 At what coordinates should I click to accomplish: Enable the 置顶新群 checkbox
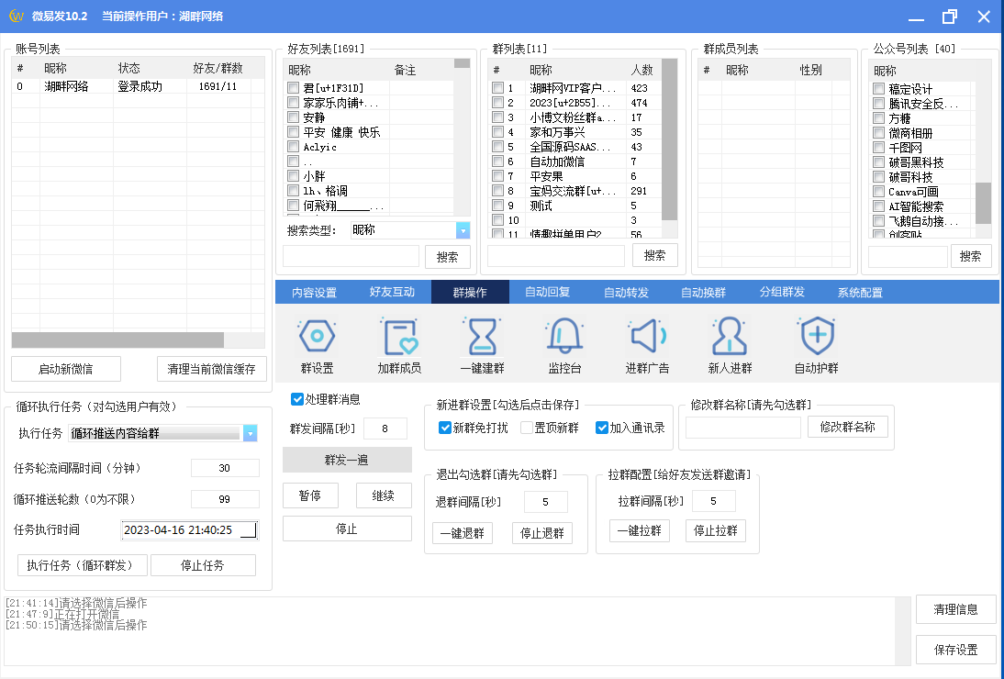click(527, 428)
